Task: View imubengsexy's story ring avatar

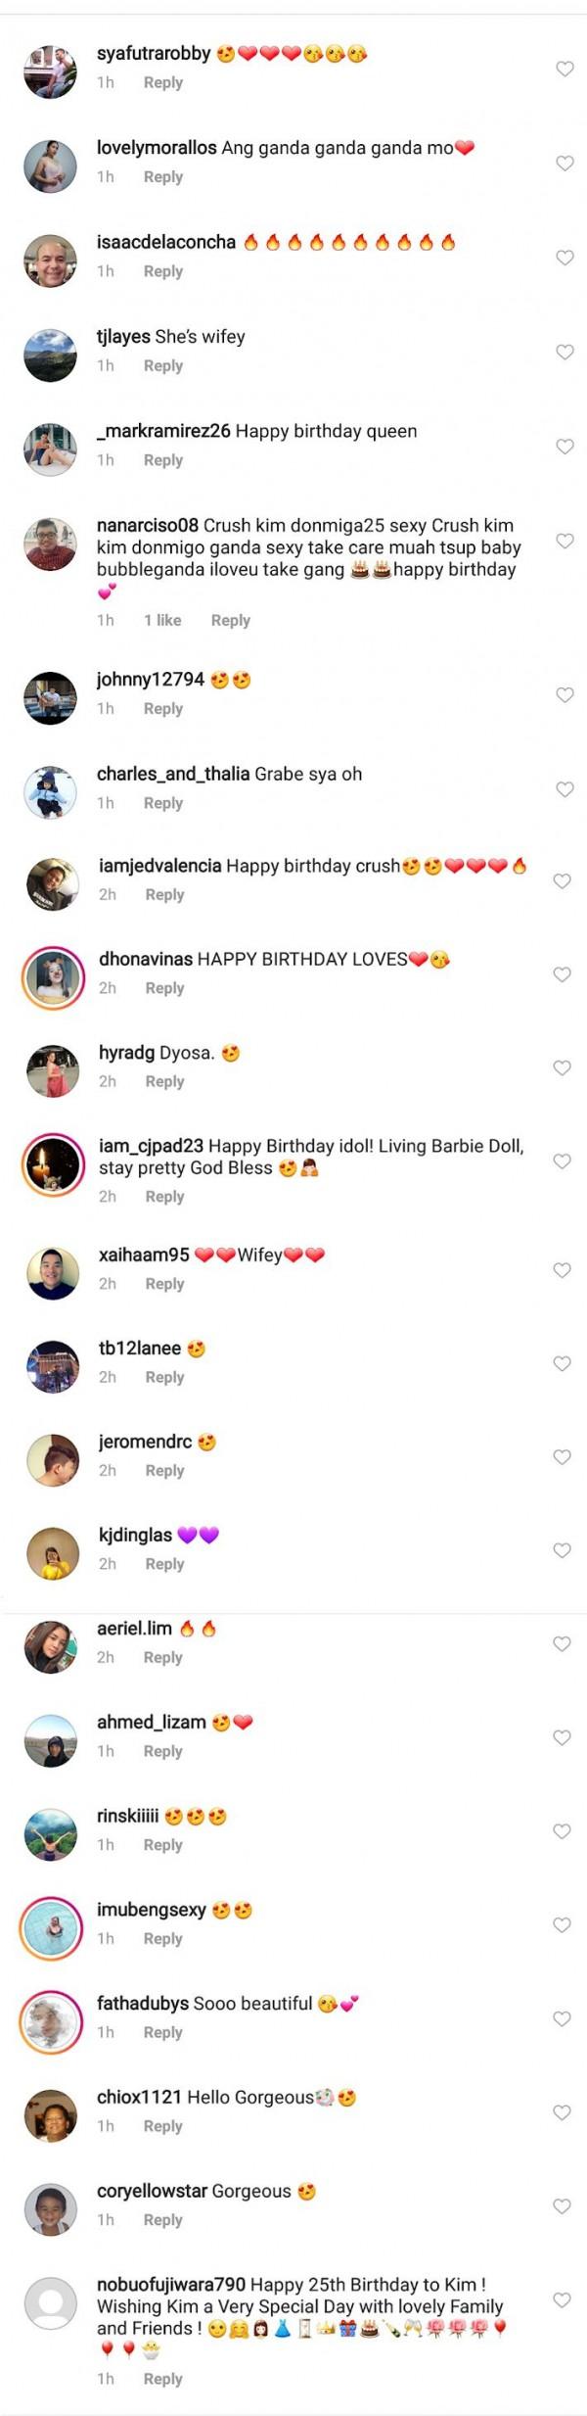Action: (51, 1926)
